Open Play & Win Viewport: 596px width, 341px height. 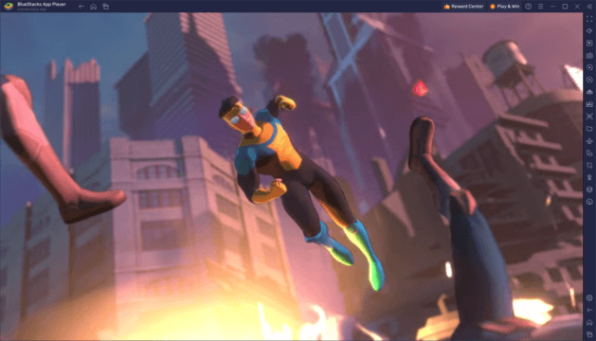(x=504, y=7)
